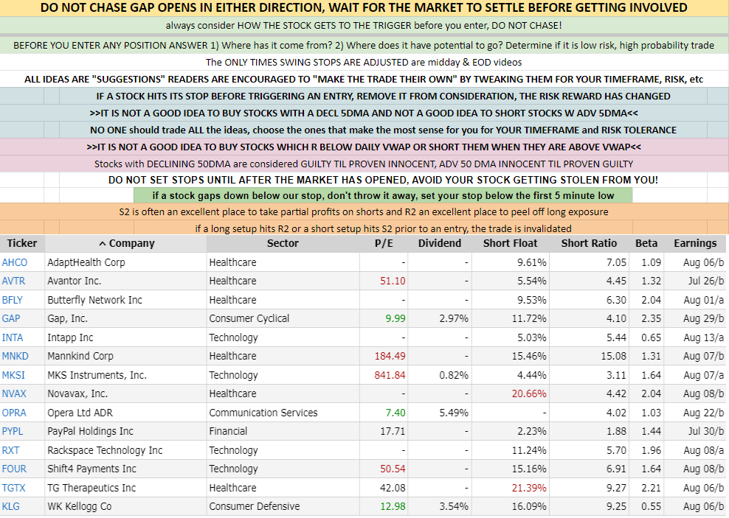Open the MKSI ticker link
The image size is (729, 518).
13,375
